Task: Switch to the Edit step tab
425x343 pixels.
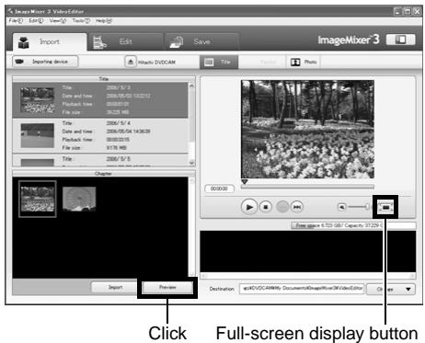Action: click(x=125, y=41)
